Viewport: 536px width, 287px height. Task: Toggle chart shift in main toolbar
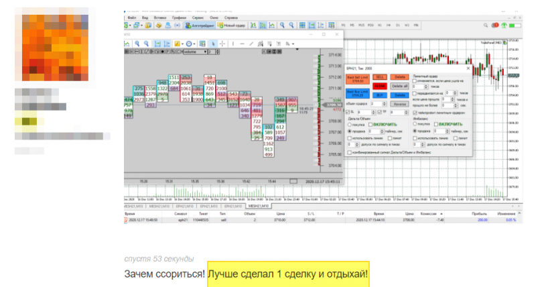(x=321, y=25)
